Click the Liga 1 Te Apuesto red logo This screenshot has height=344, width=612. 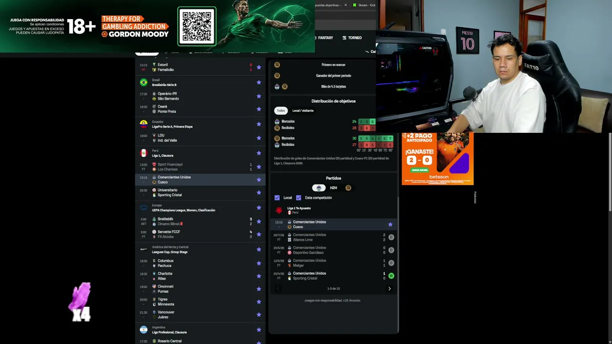(x=279, y=210)
